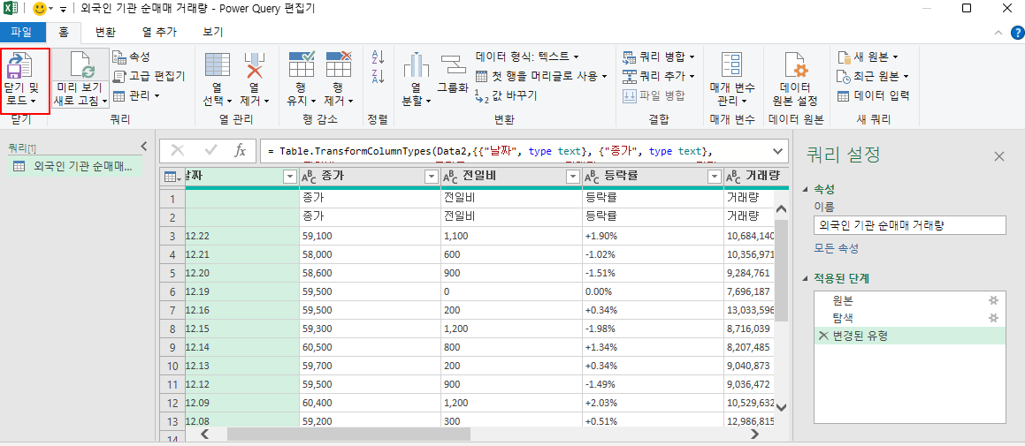Select the cell with value 59,100

click(370, 236)
